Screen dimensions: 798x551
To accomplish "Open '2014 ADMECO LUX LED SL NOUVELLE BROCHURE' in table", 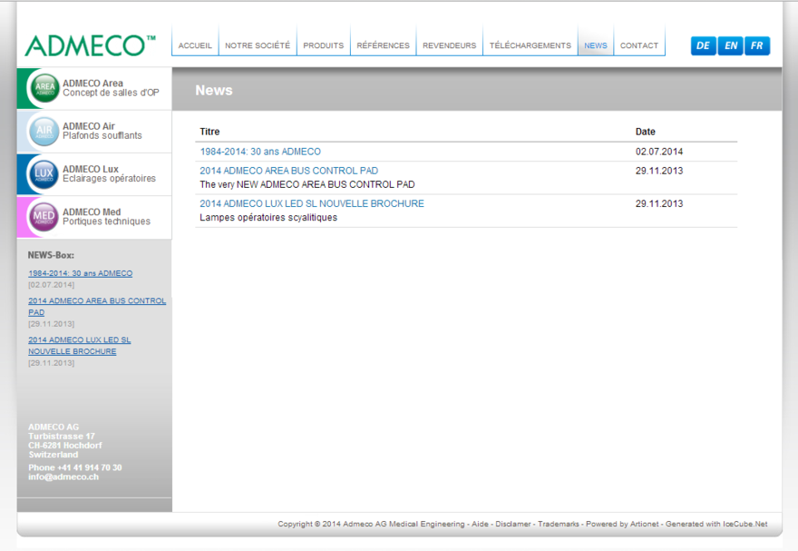I will [311, 203].
